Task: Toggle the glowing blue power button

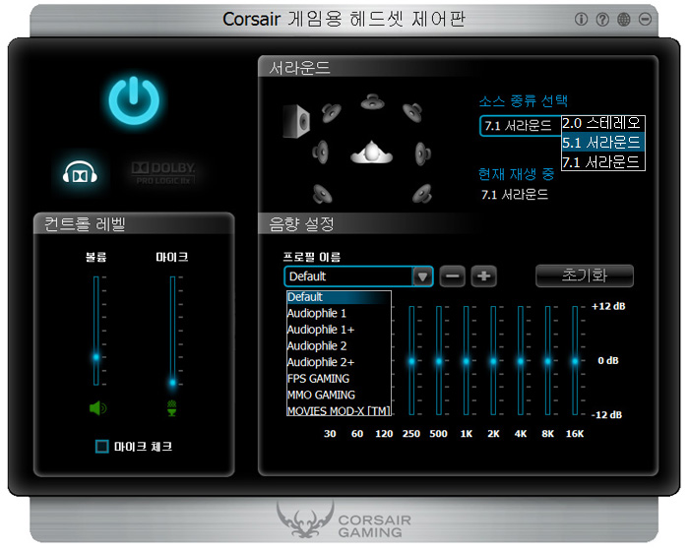Action: (x=134, y=100)
